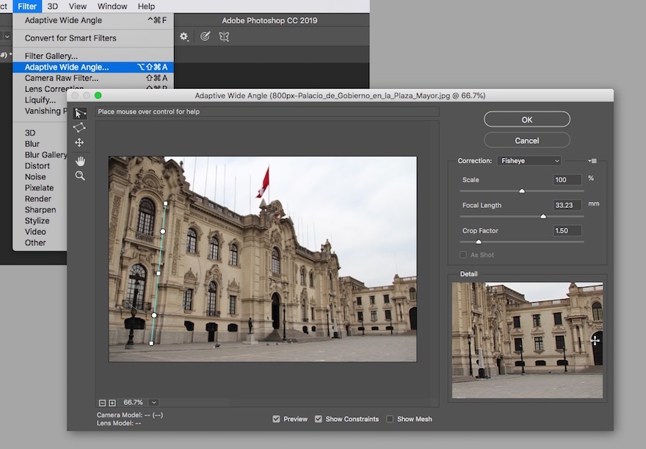646x449 pixels.
Task: Open the Correction Fisheye dropdown
Action: [x=529, y=161]
